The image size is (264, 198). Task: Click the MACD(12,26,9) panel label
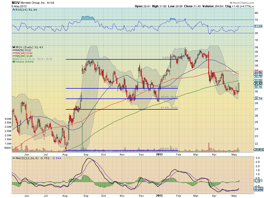[x=27, y=158]
